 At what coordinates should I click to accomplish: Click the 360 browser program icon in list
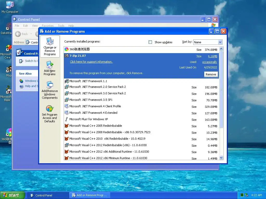(66, 49)
